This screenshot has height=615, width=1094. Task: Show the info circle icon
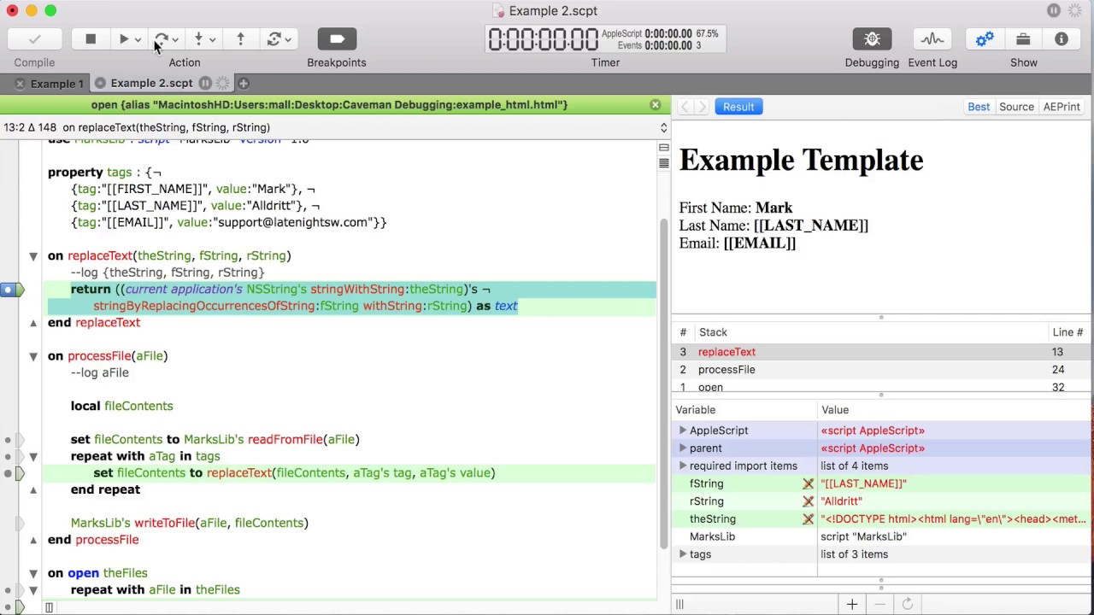click(x=1062, y=39)
